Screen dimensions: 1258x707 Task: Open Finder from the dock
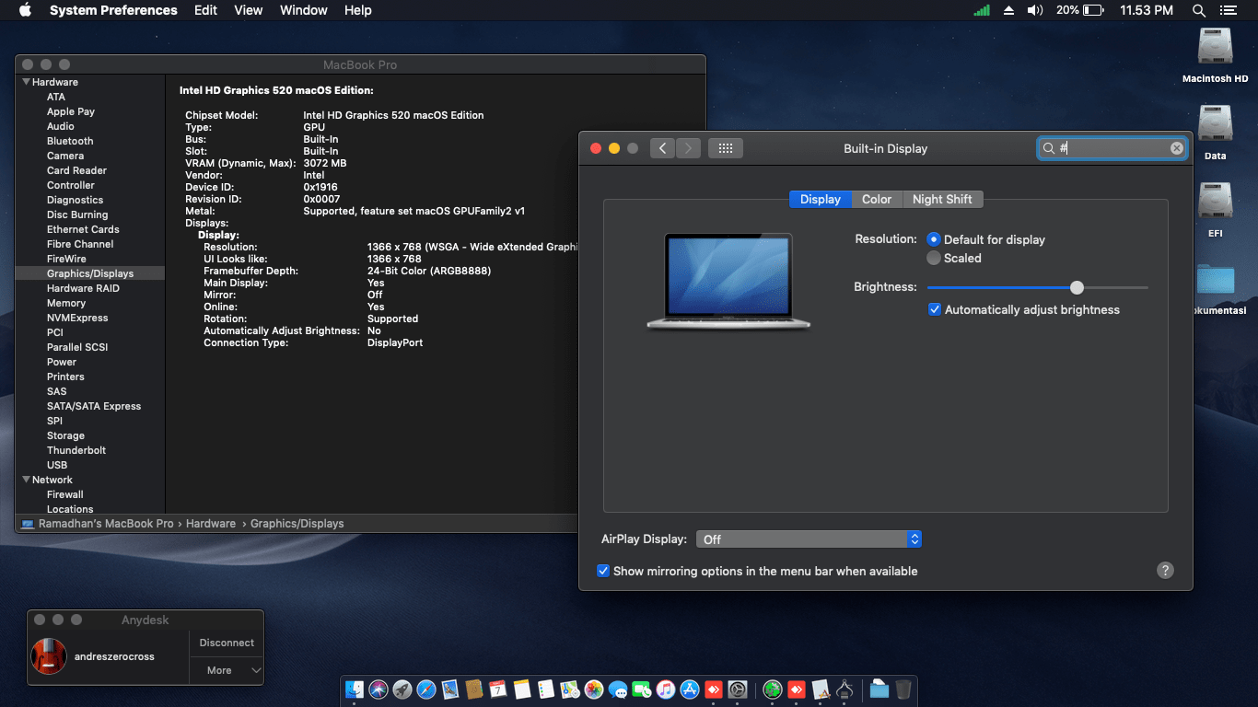[x=355, y=690]
